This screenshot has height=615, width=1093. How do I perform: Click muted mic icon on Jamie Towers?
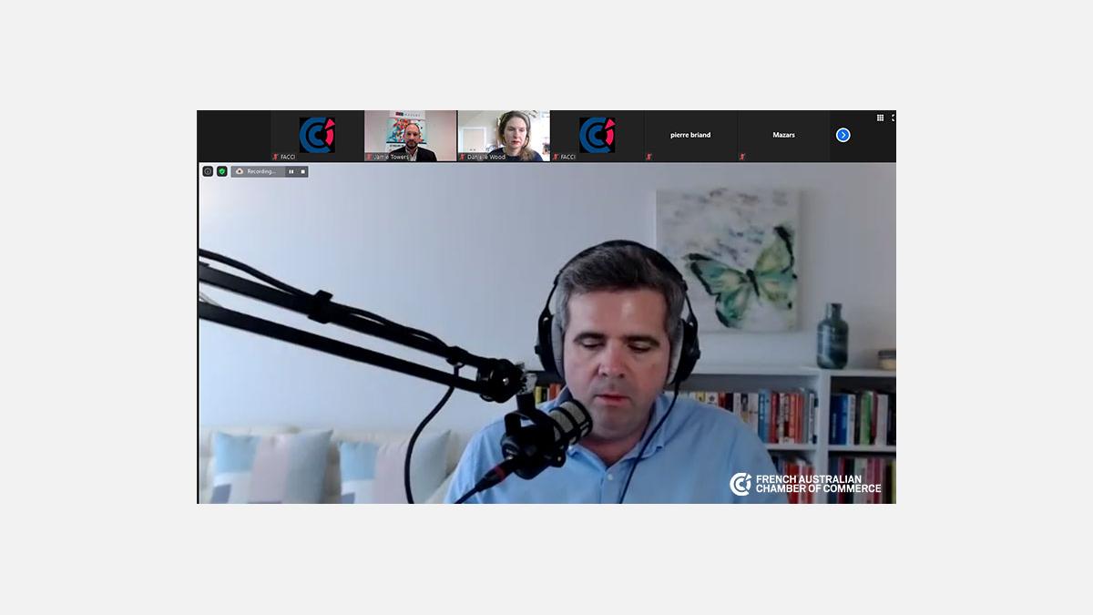(369, 157)
